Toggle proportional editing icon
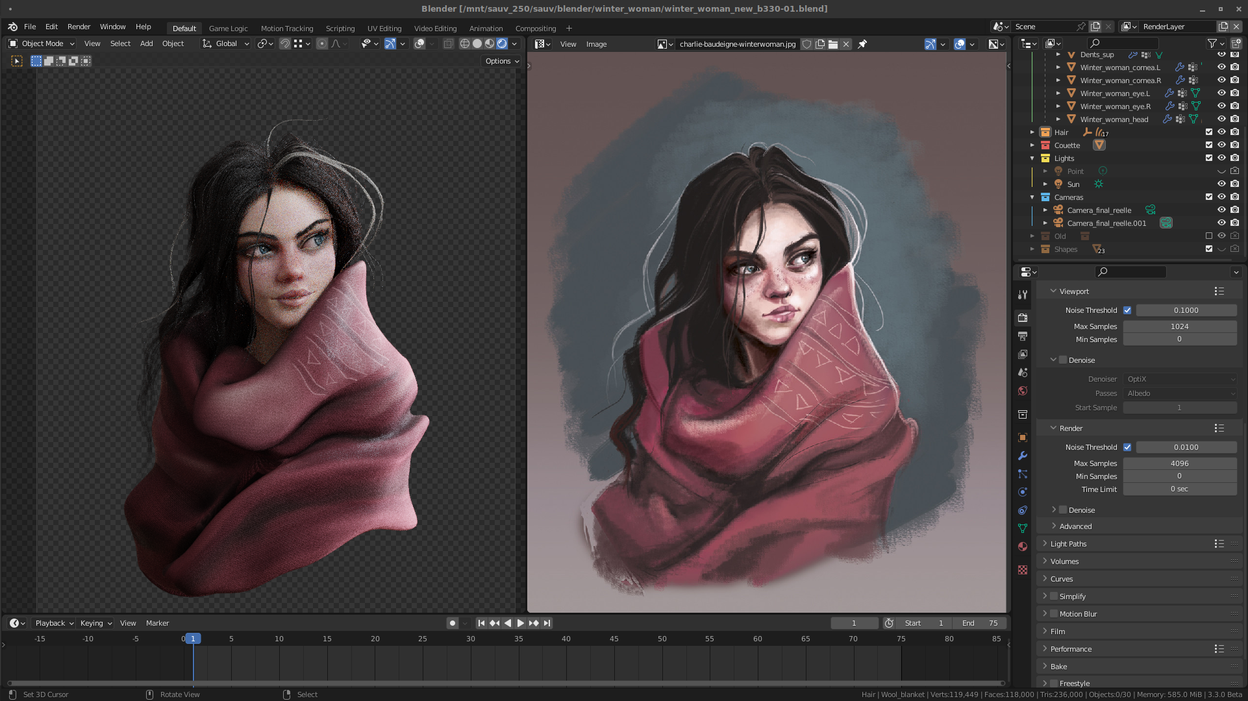Image resolution: width=1248 pixels, height=701 pixels. (x=322, y=43)
